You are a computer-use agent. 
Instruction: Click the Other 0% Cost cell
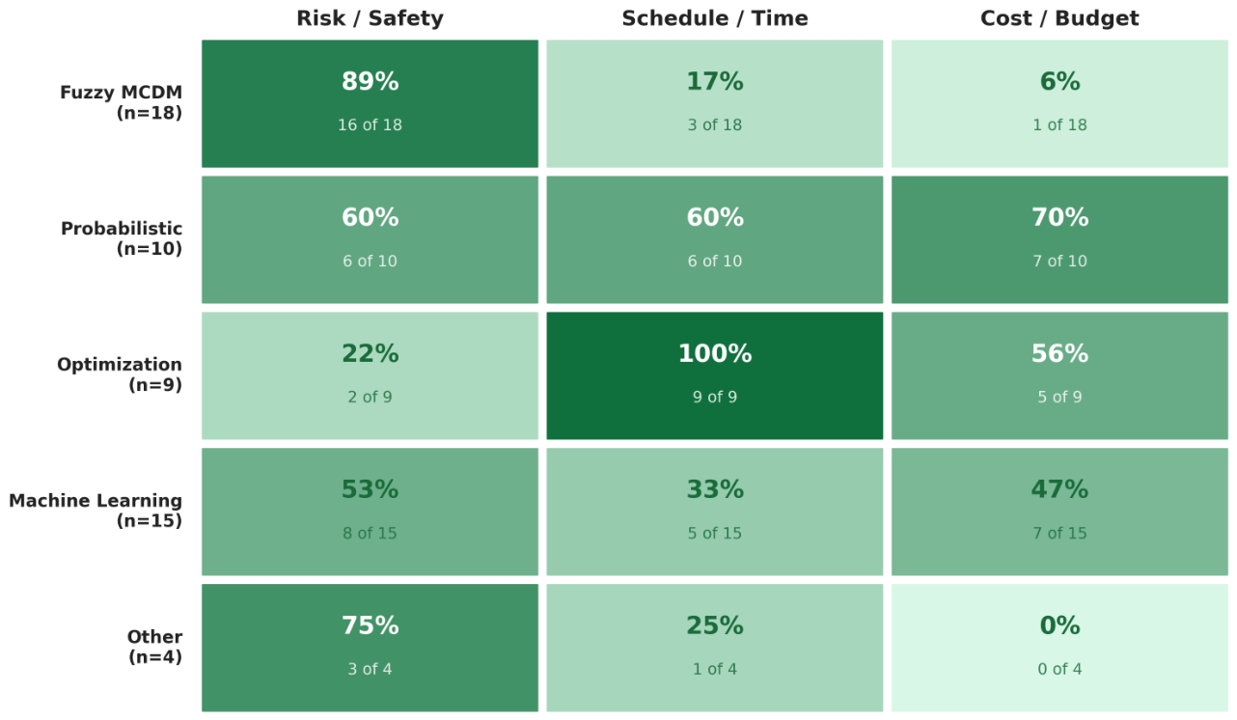tap(1059, 648)
